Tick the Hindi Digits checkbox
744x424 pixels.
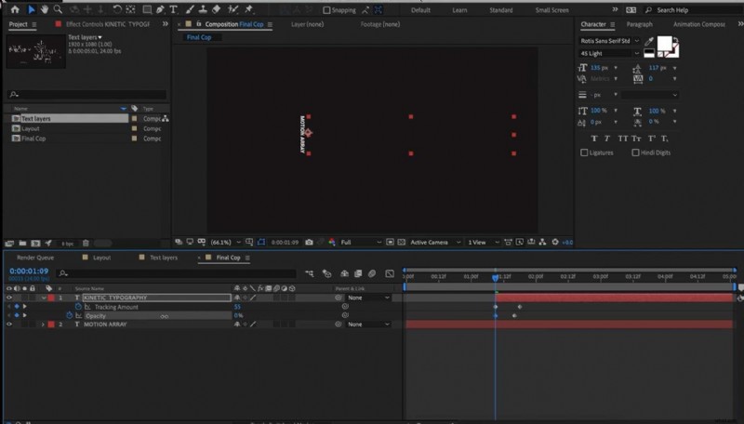[635, 152]
